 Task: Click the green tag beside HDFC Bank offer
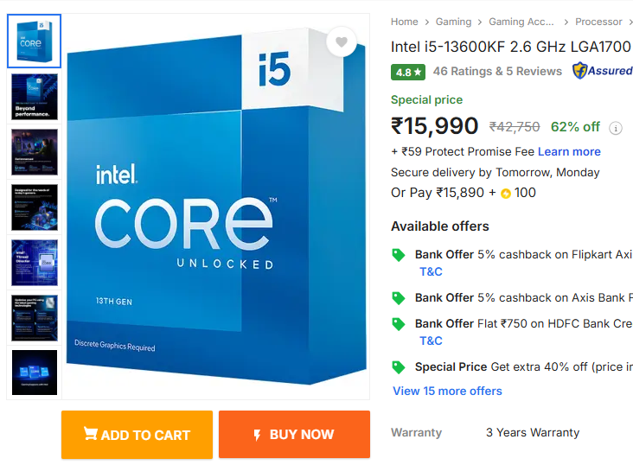click(399, 324)
